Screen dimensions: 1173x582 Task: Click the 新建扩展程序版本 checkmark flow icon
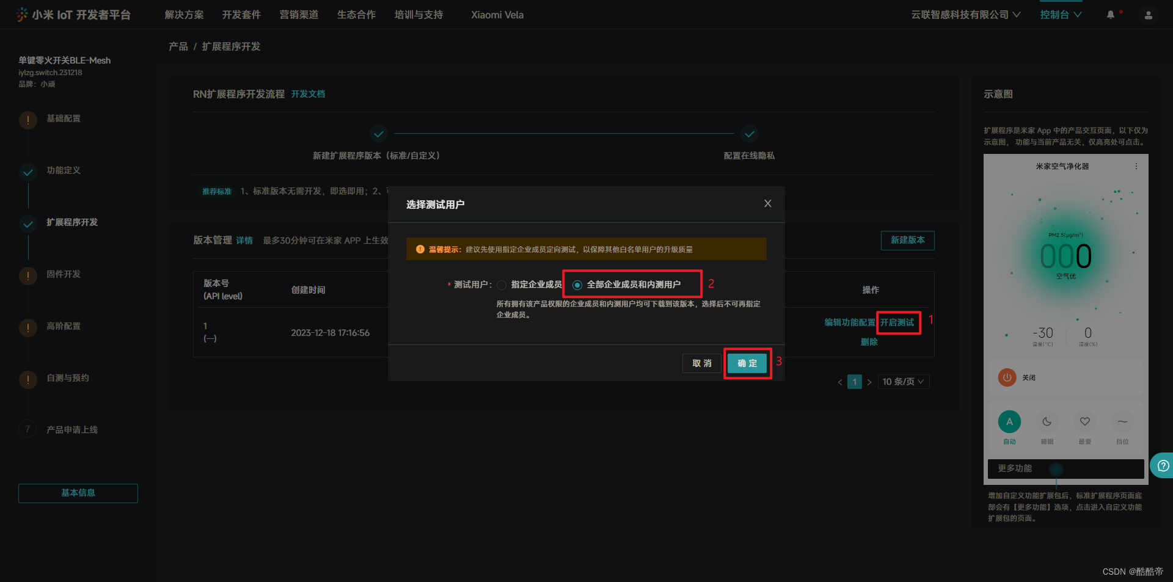coord(379,133)
